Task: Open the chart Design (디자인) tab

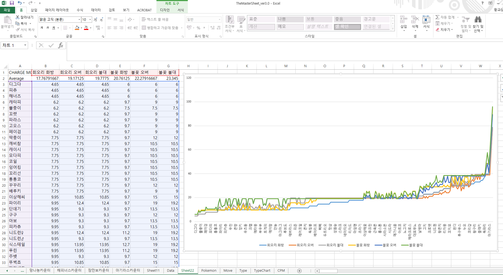Action: pos(165,10)
